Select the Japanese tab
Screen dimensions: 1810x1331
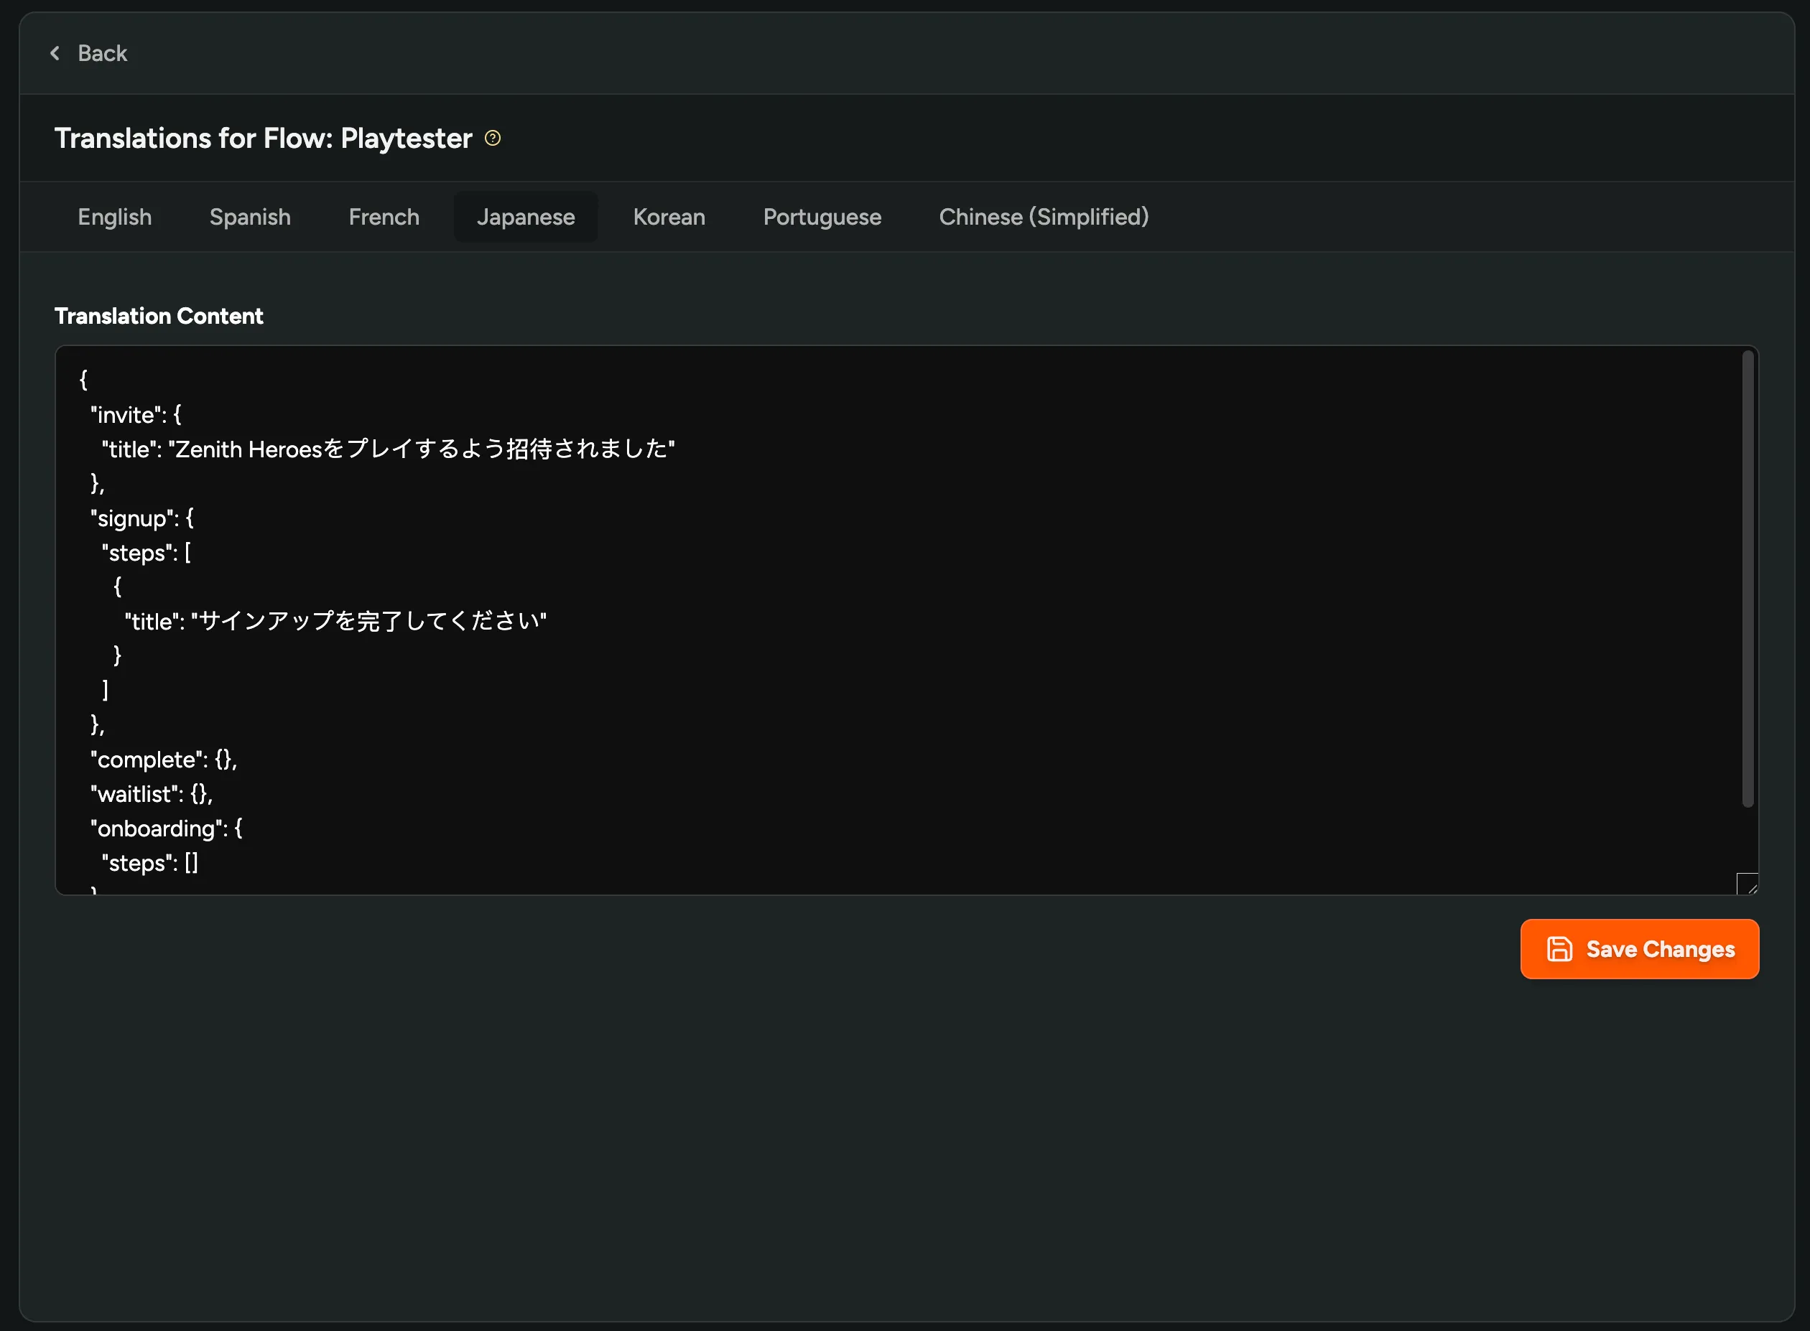[526, 217]
